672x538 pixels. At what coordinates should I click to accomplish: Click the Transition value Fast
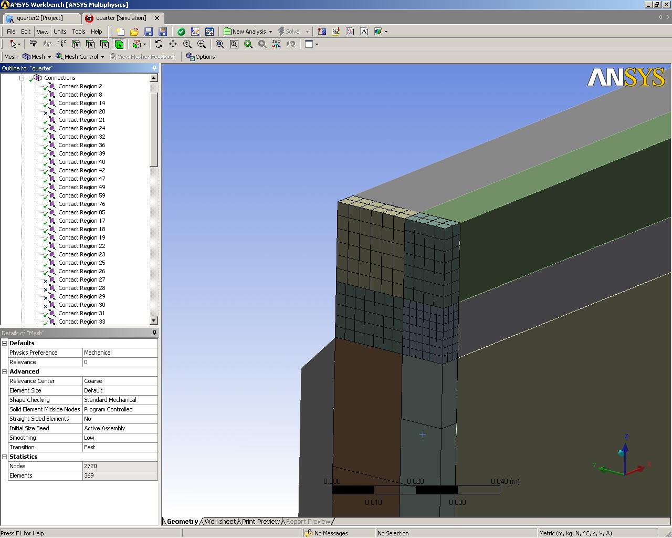coord(120,447)
